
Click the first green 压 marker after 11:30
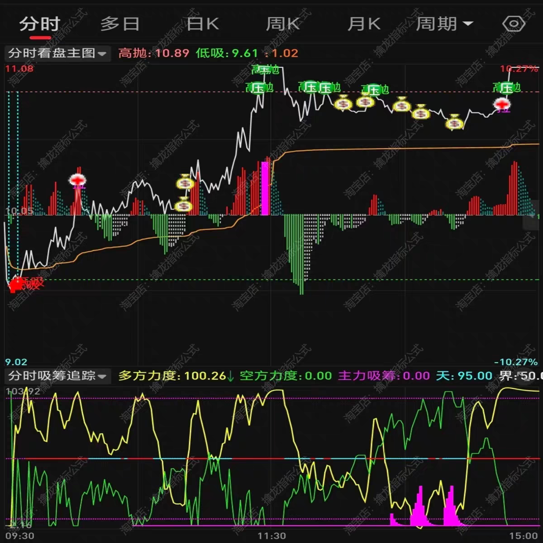(x=310, y=87)
